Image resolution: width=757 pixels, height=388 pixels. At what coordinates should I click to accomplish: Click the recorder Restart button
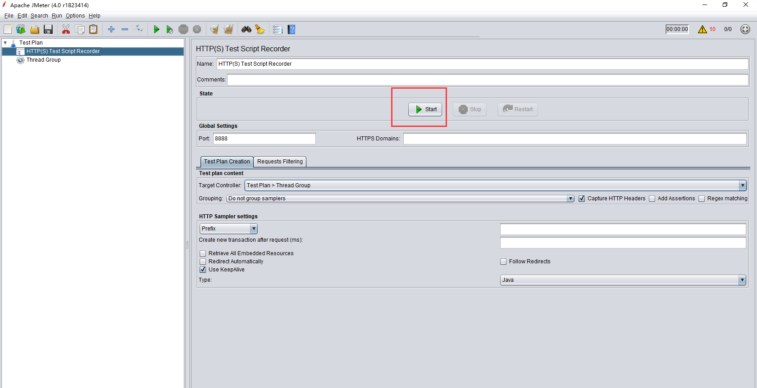(x=518, y=109)
